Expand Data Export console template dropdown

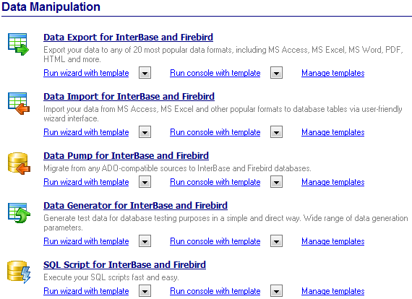coord(276,73)
